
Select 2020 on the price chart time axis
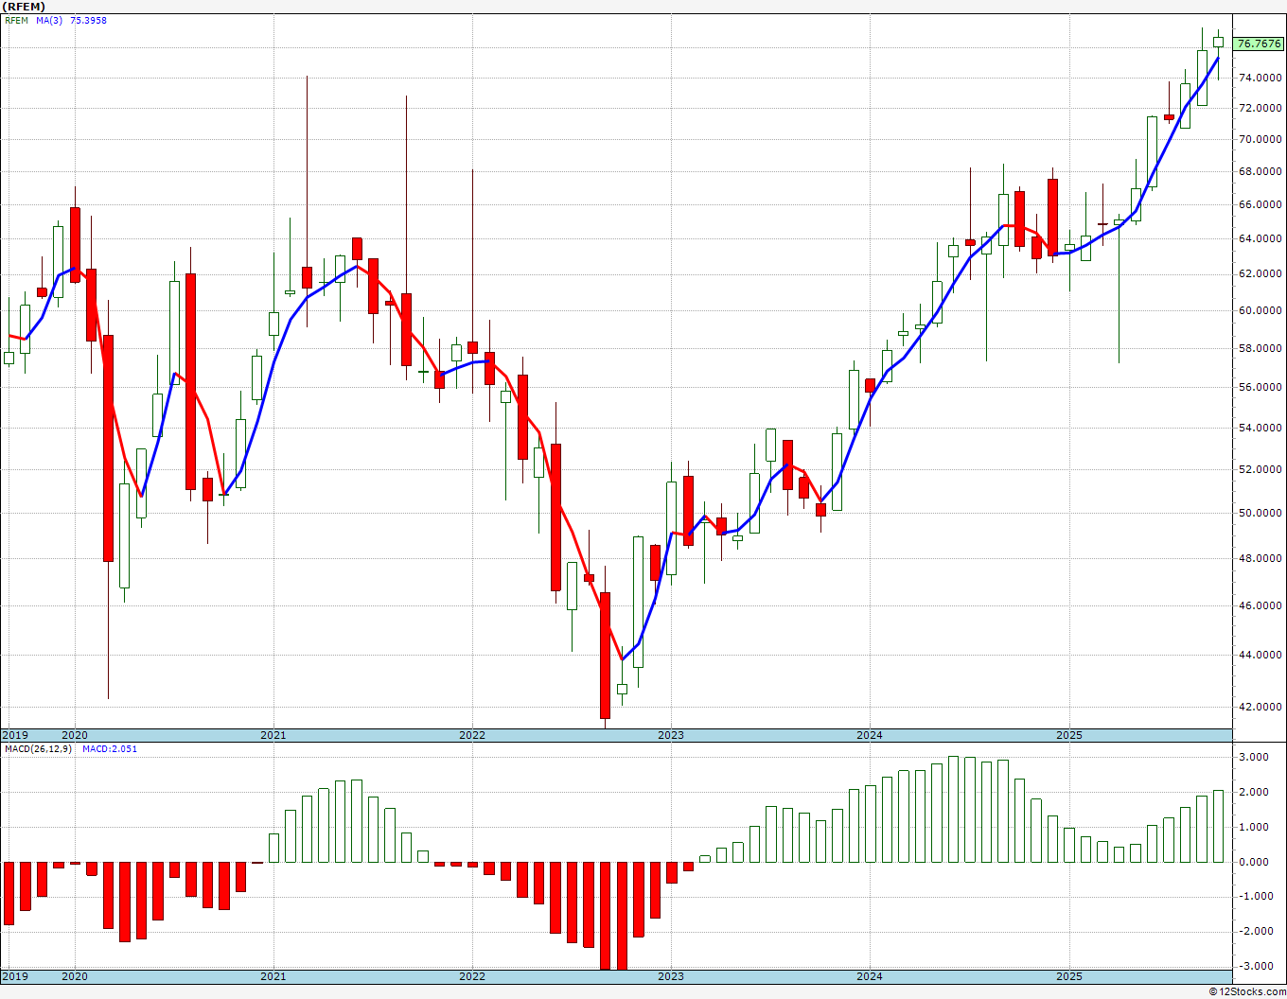[75, 735]
